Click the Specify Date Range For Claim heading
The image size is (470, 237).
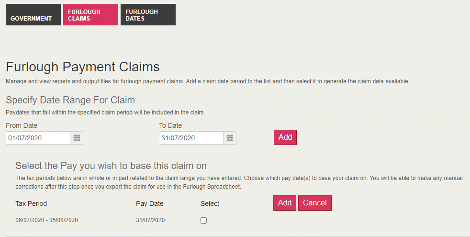70,100
